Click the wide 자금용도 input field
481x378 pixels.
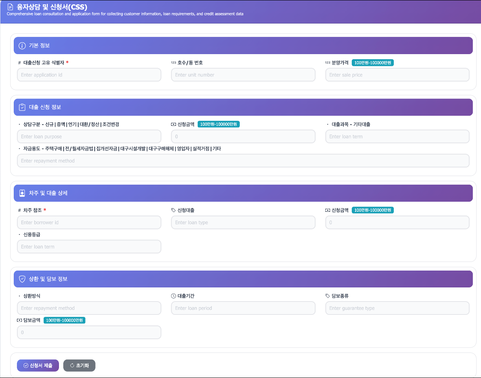coord(243,161)
